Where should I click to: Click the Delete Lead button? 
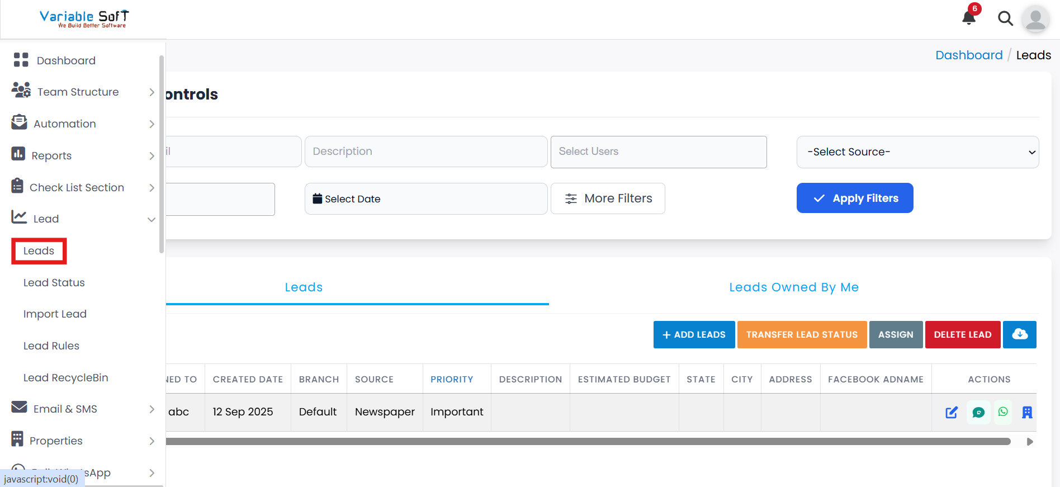pyautogui.click(x=963, y=334)
